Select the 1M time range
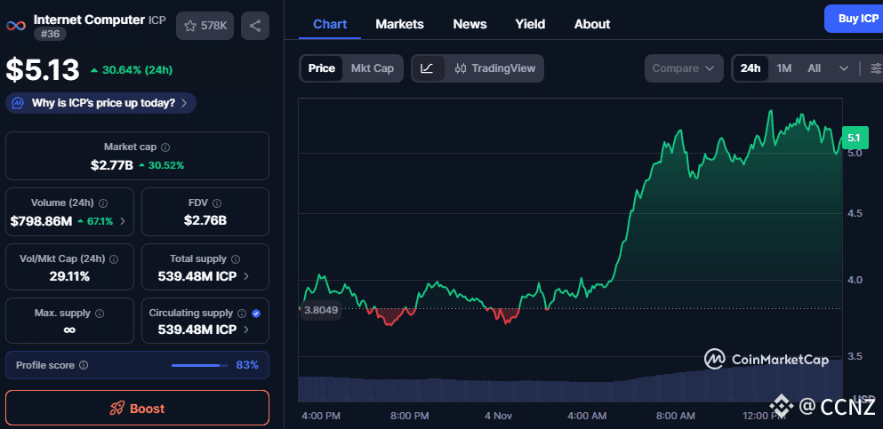Screen dimensions: 883x429 783,68
